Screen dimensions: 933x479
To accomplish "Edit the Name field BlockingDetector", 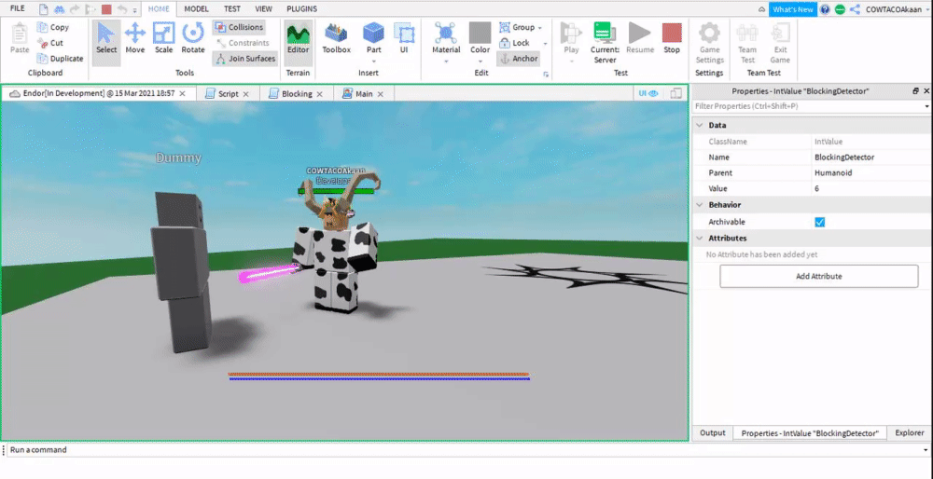I will pos(871,157).
